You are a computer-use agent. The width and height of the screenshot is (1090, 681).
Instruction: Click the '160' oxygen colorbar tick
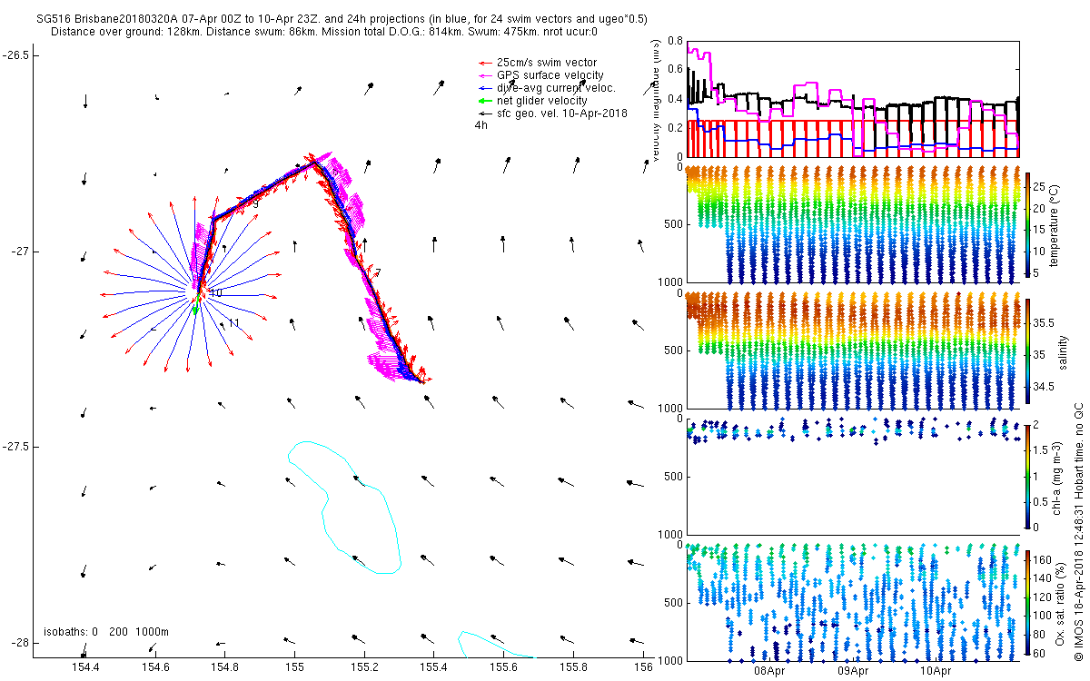tap(1044, 560)
